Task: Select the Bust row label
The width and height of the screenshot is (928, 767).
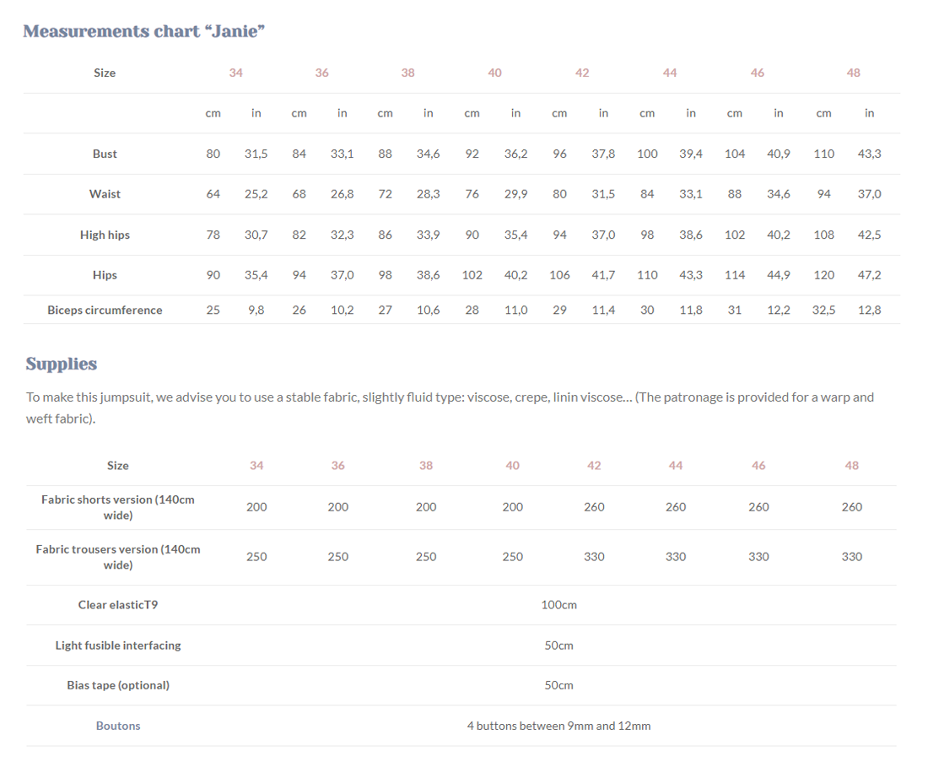Action: 105,154
